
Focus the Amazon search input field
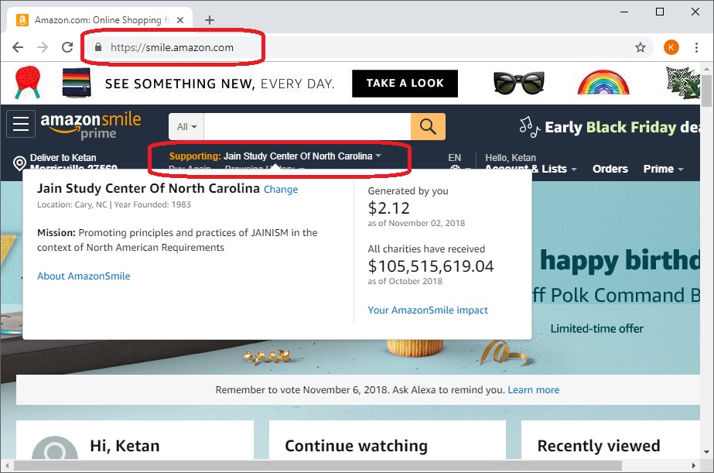click(307, 127)
